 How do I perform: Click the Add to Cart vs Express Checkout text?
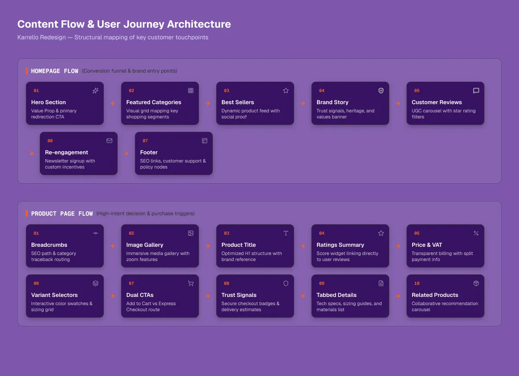coord(151,307)
